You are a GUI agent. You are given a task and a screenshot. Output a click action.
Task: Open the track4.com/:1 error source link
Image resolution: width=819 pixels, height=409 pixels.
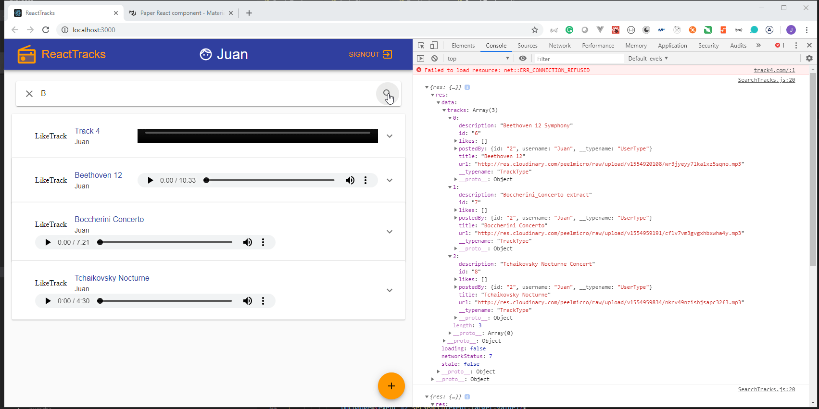774,70
